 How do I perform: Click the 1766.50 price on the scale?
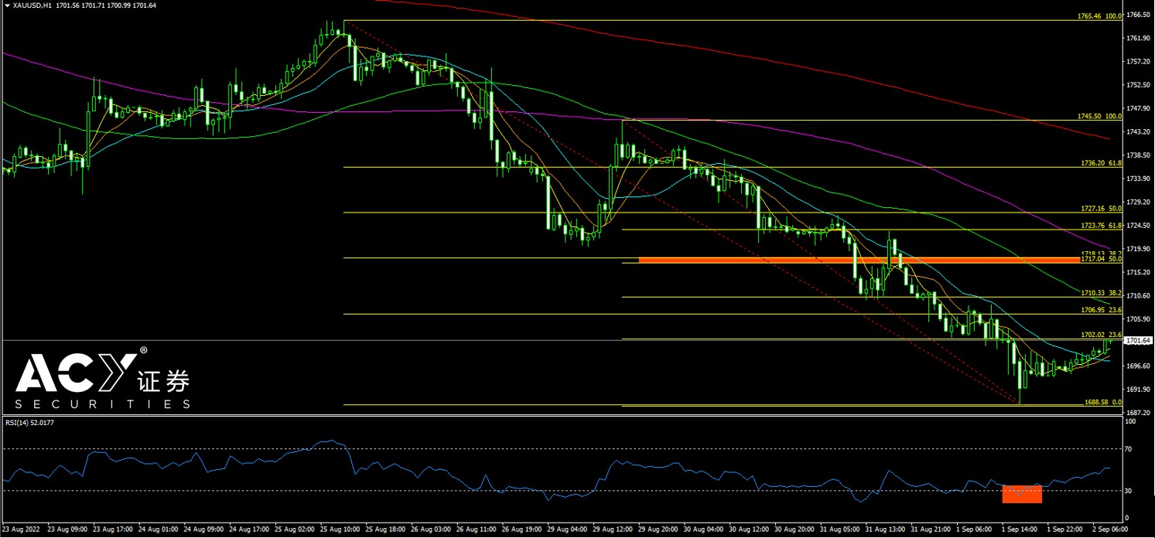point(1138,14)
